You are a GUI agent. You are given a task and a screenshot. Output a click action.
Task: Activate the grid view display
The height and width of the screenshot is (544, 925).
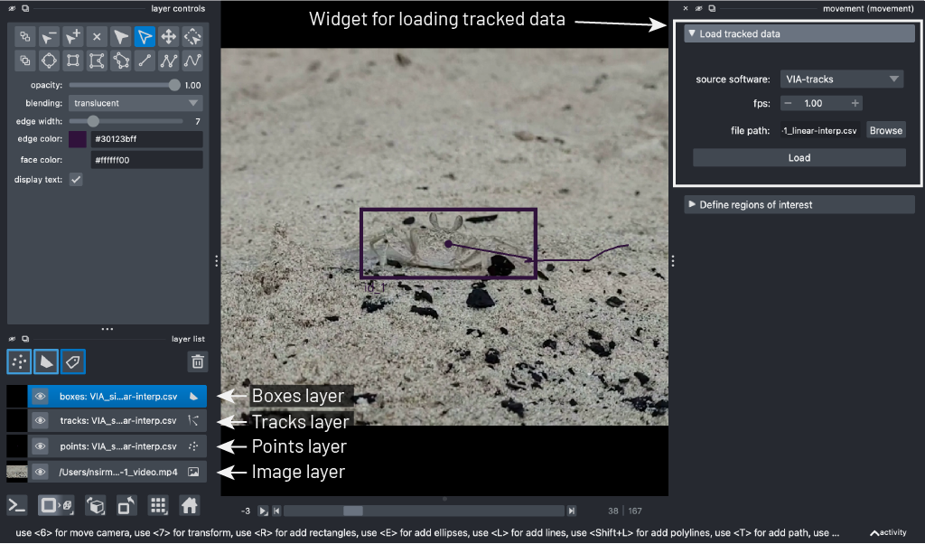[x=158, y=506]
